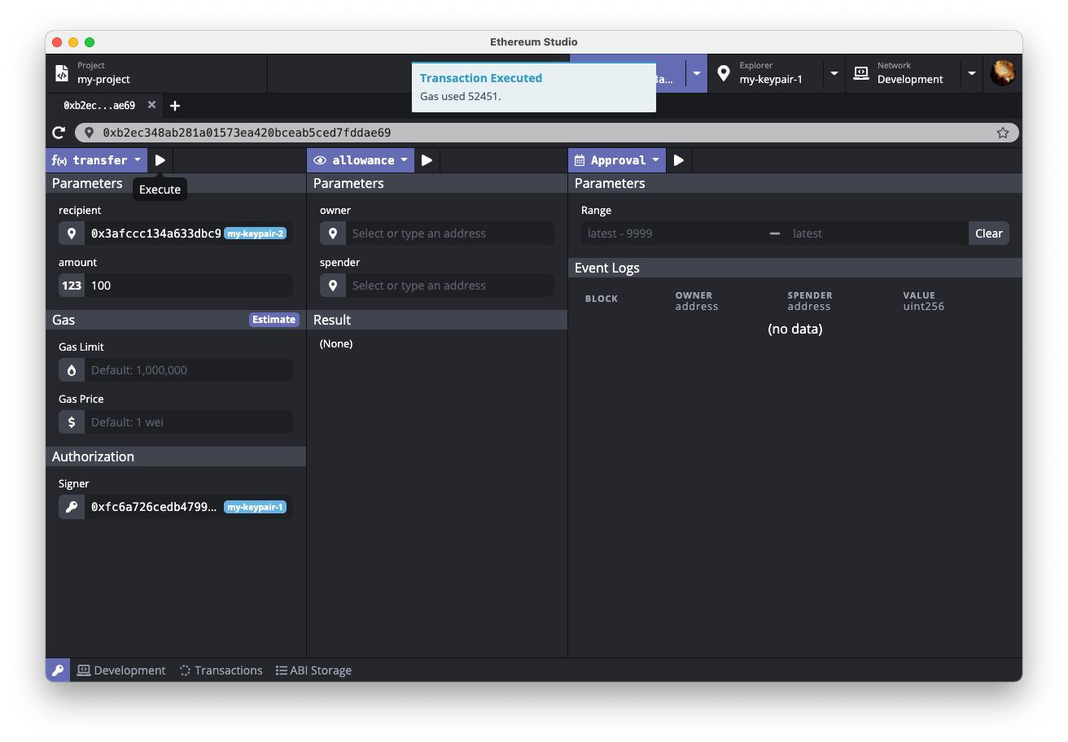Click the BLOCK column header

click(602, 299)
